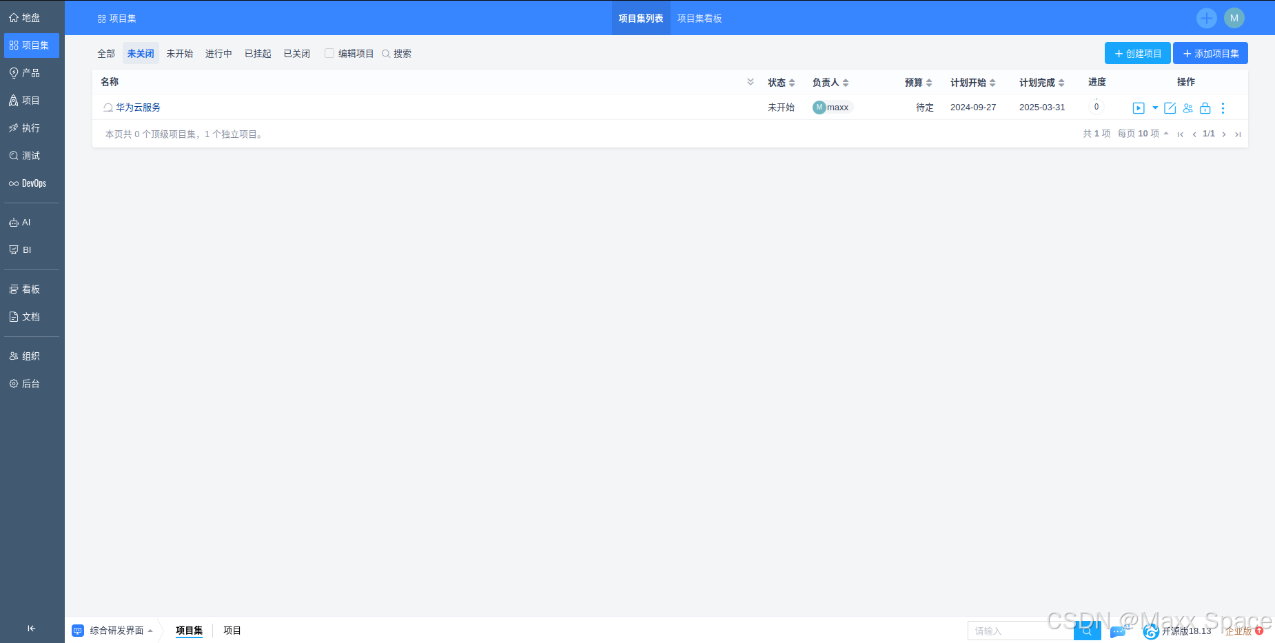Open the 搜索 search toggle
The image size is (1275, 643).
[x=397, y=53]
